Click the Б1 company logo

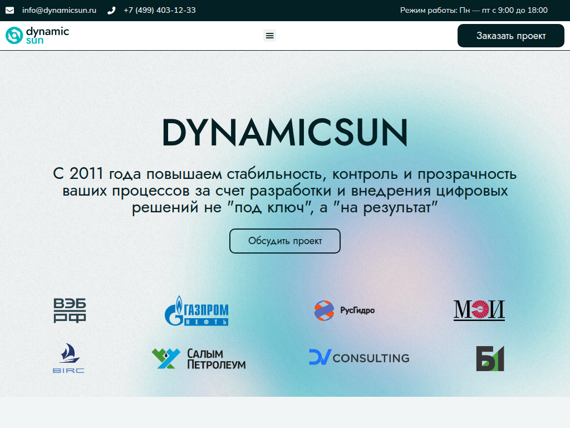[490, 358]
